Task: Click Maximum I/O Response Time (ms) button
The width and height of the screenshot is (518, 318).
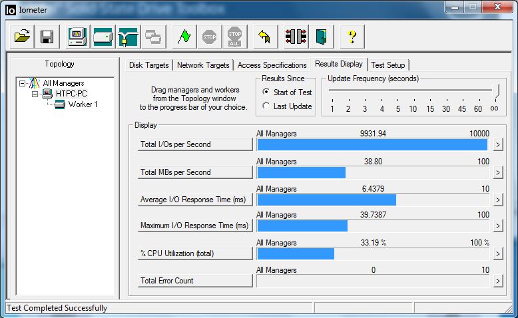Action: (195, 226)
